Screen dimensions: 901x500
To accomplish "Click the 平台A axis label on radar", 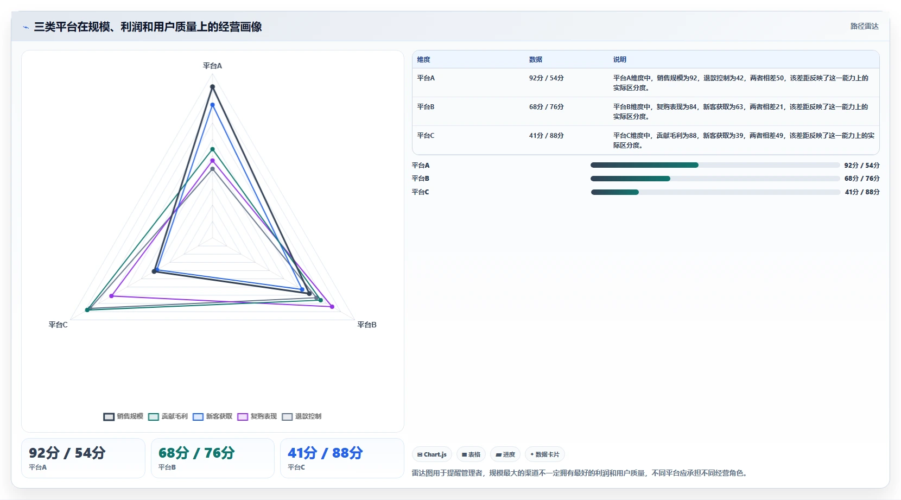I will tap(212, 66).
